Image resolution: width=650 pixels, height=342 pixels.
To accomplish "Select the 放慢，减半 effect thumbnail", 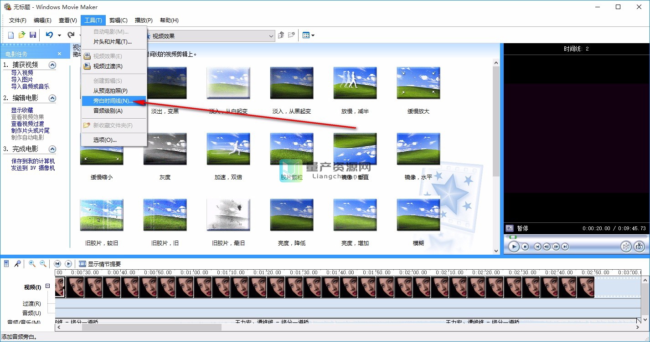I will [x=355, y=83].
